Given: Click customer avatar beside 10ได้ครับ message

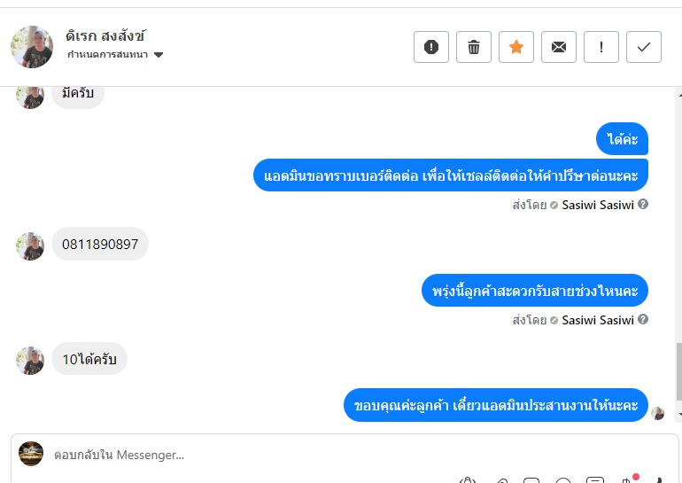Looking at the screenshot, I should click(x=30, y=360).
